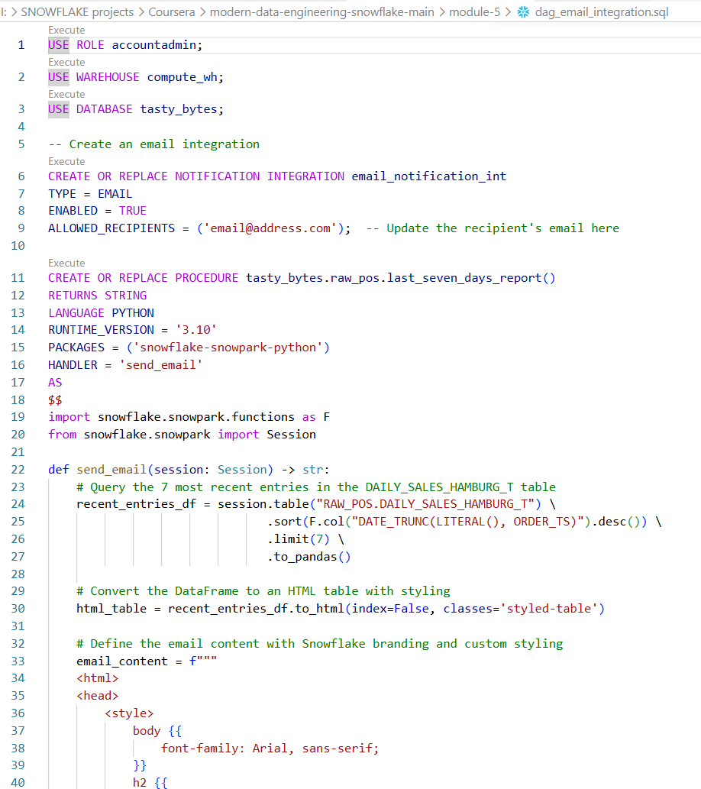The height and width of the screenshot is (789, 701).
Task: Click the 'Update the recipient's email here' comment
Action: pos(493,228)
